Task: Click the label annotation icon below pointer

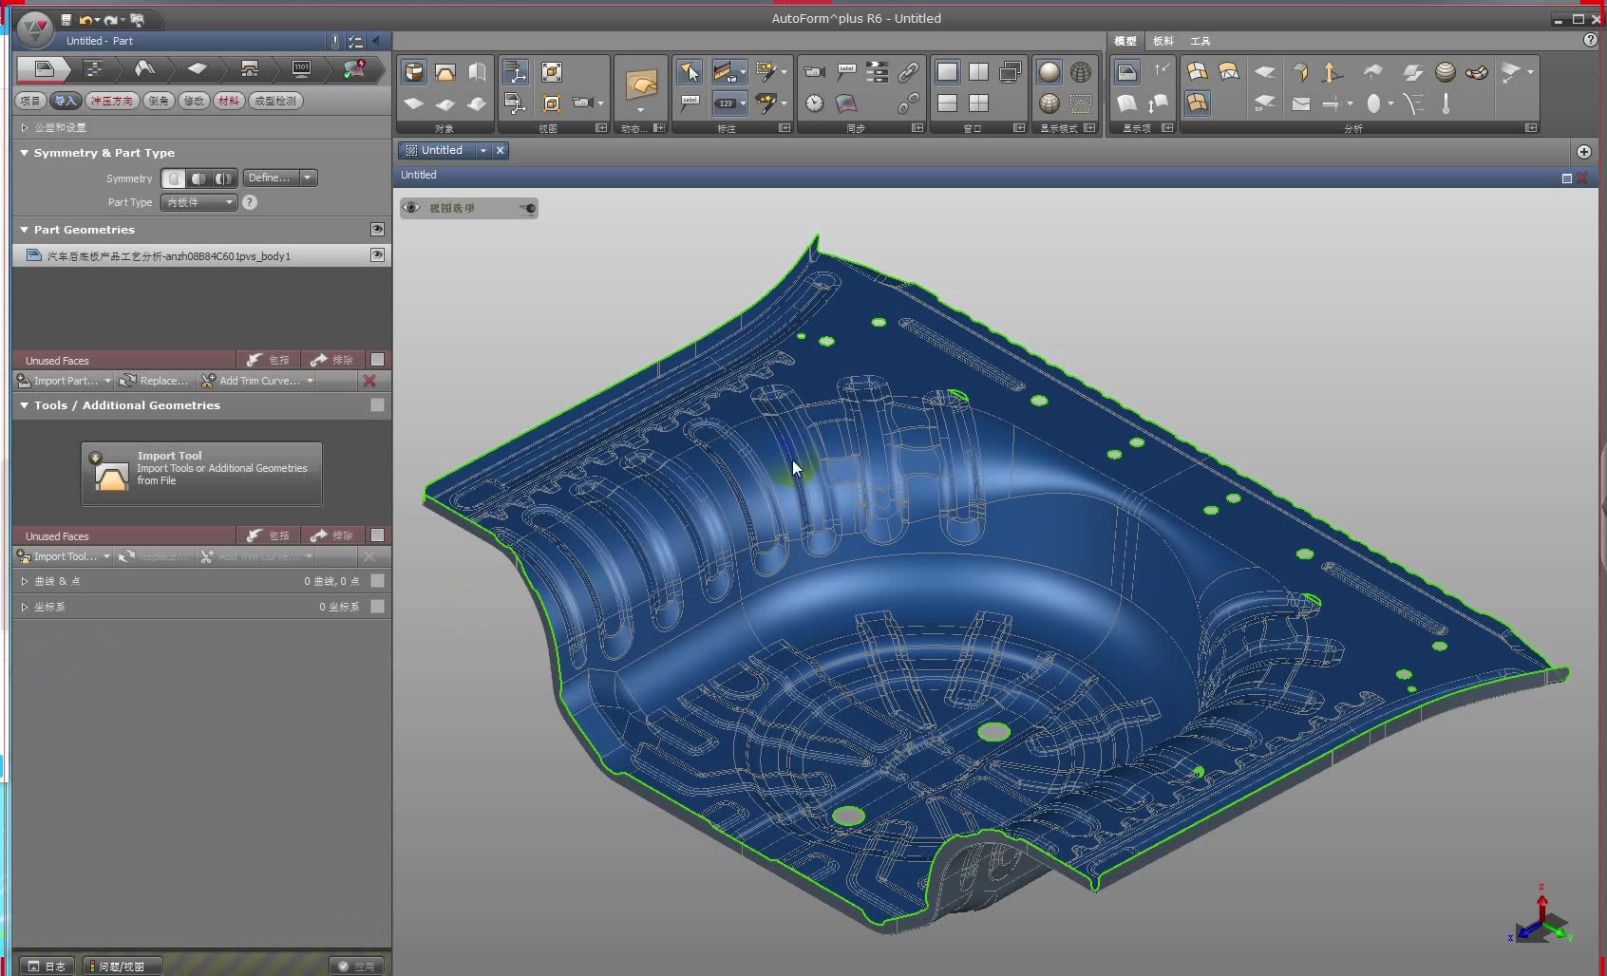Action: [x=690, y=103]
